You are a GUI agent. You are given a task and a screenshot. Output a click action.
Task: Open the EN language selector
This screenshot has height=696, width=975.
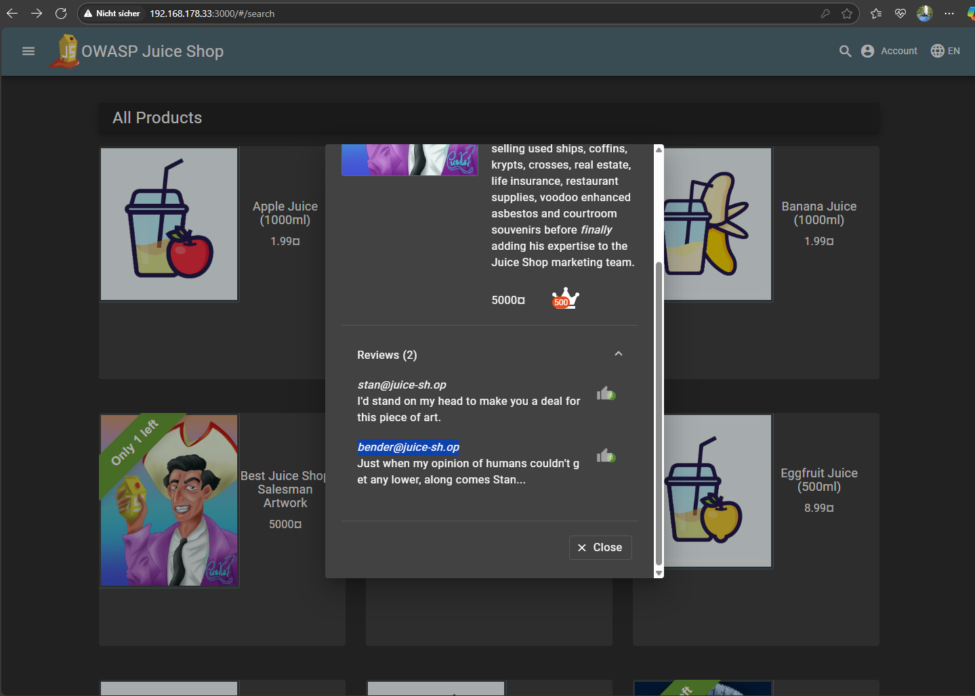[x=945, y=51]
